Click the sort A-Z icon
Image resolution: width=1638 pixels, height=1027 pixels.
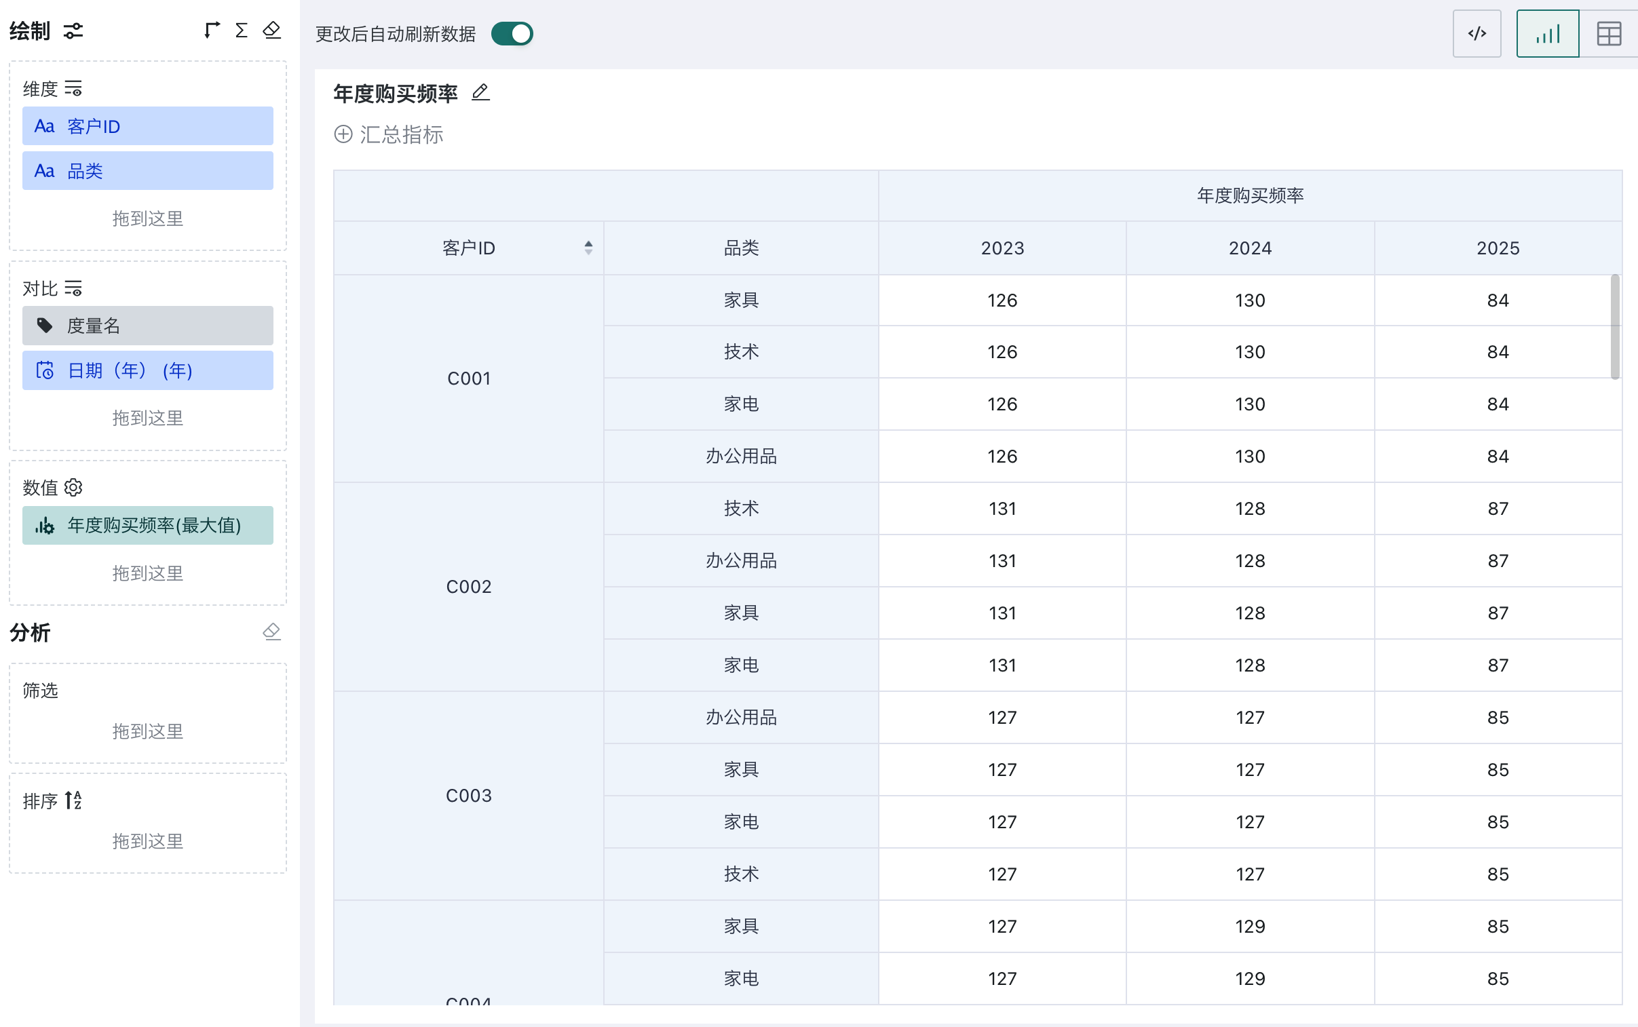73,800
